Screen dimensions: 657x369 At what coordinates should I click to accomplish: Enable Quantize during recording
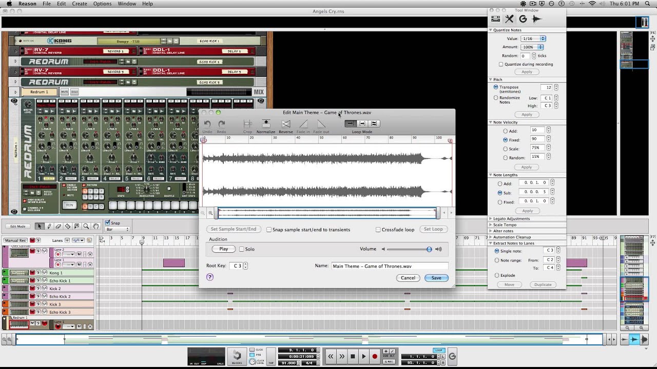coord(501,64)
